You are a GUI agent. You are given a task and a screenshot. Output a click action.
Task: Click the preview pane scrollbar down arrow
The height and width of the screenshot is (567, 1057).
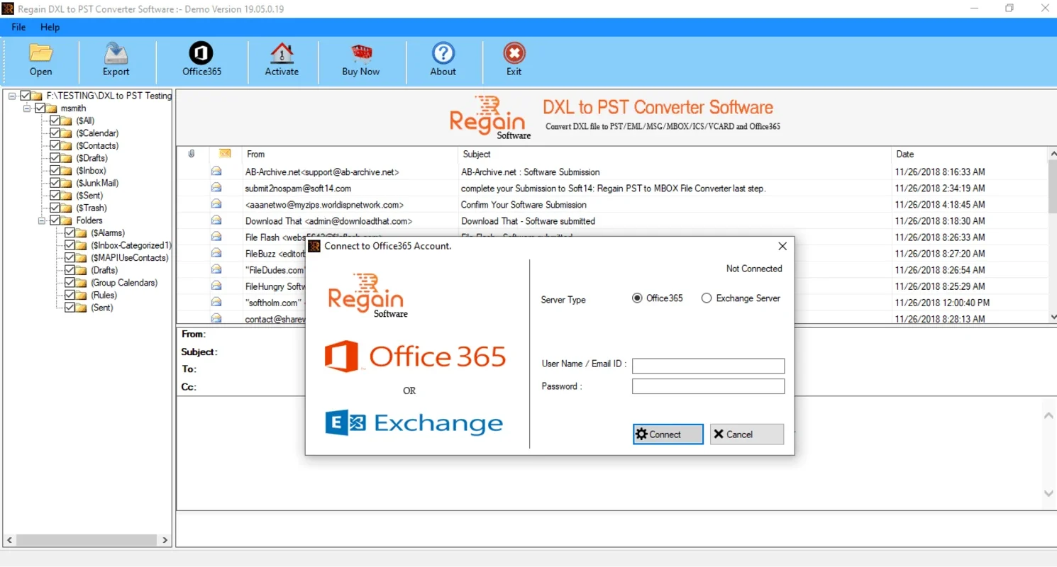[1049, 493]
